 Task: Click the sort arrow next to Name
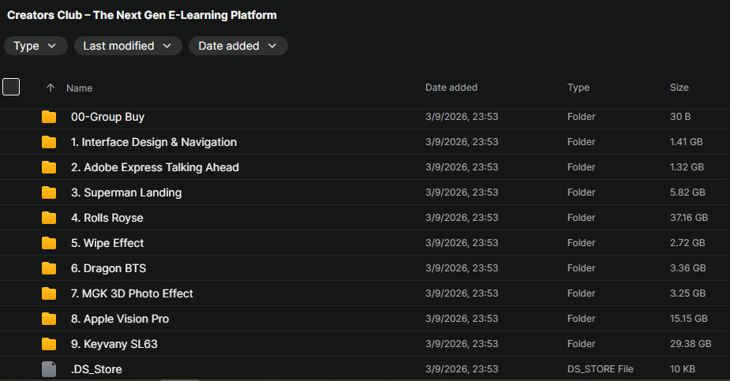pos(51,88)
